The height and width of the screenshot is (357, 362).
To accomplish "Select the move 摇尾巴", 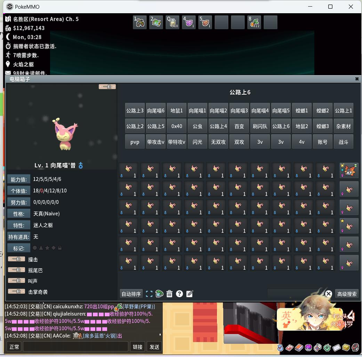I will [x=35, y=270].
